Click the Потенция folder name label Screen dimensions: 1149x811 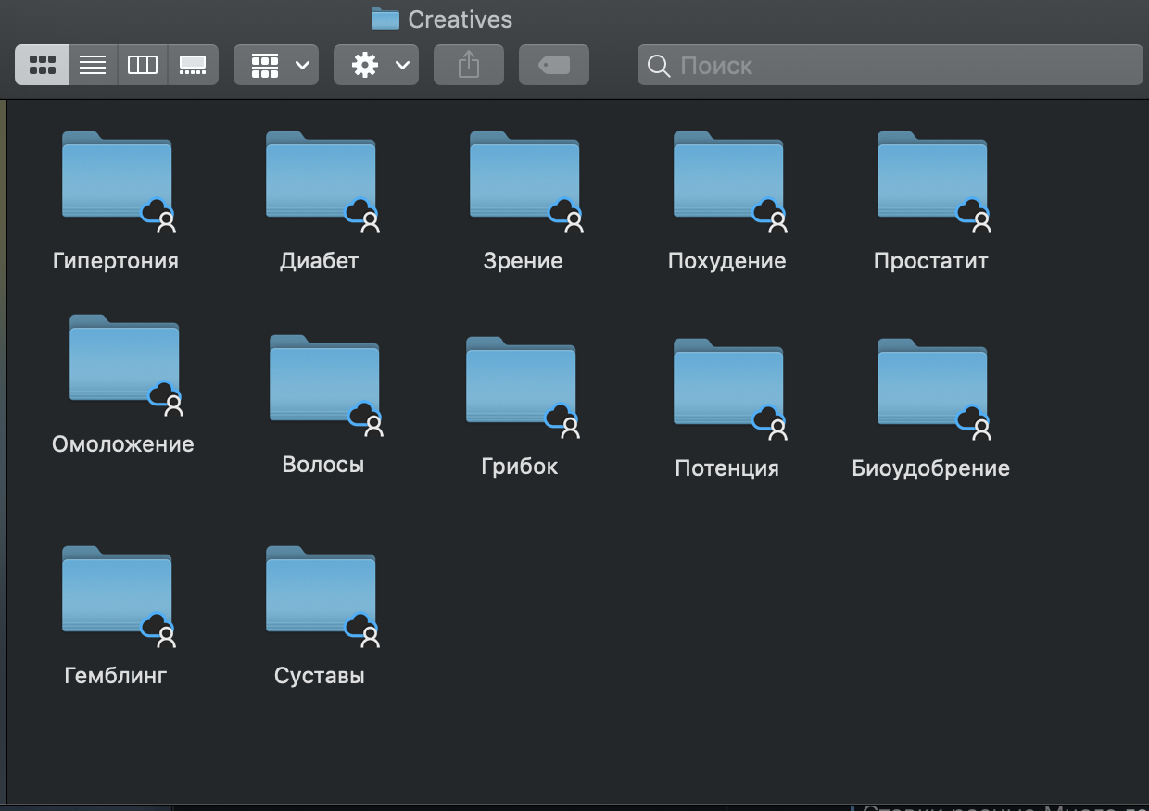[727, 468]
